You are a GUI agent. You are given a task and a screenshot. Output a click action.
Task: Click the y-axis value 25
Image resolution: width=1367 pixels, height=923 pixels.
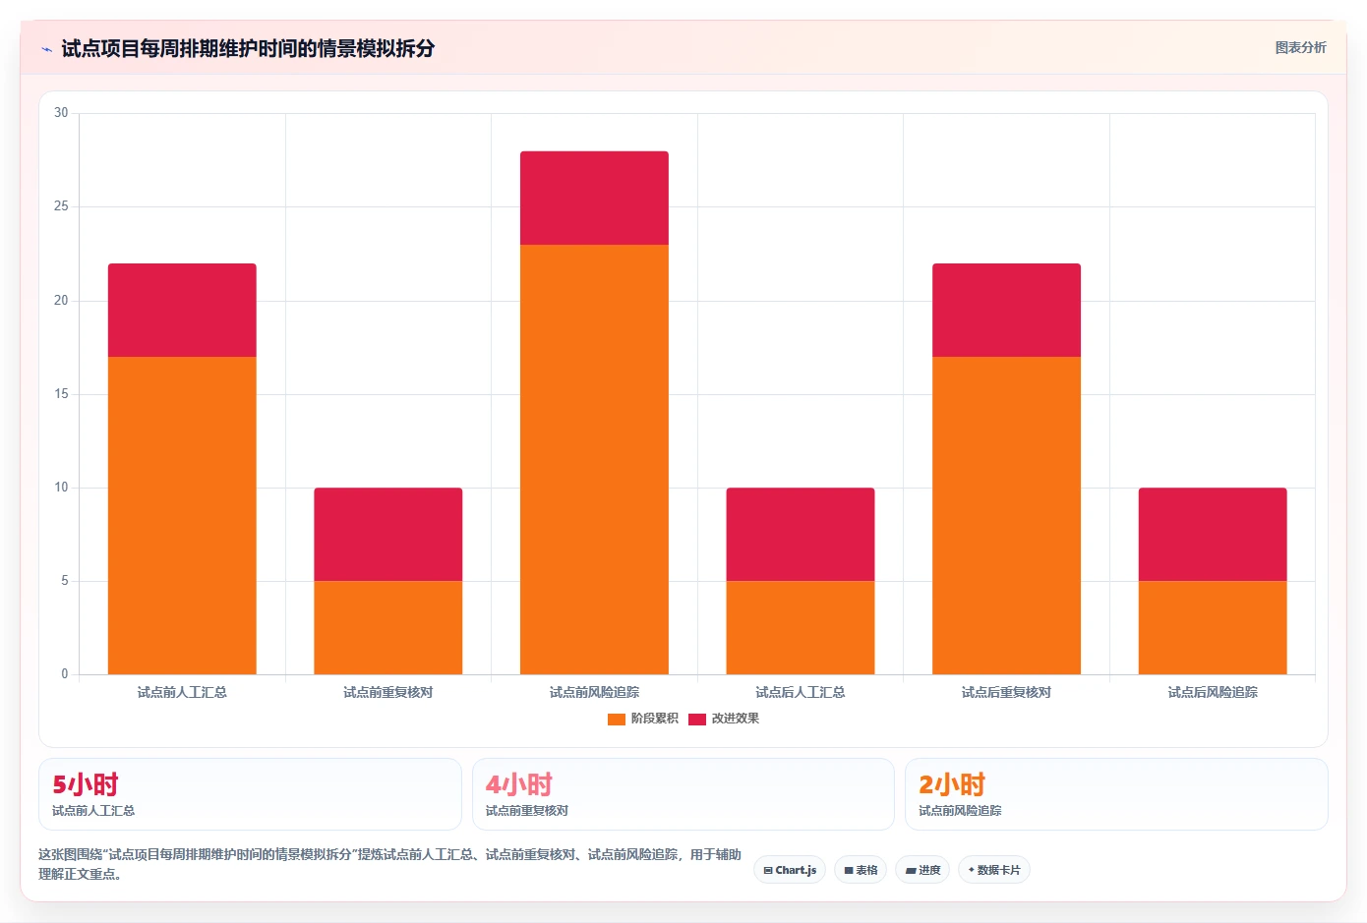pyautogui.click(x=61, y=206)
